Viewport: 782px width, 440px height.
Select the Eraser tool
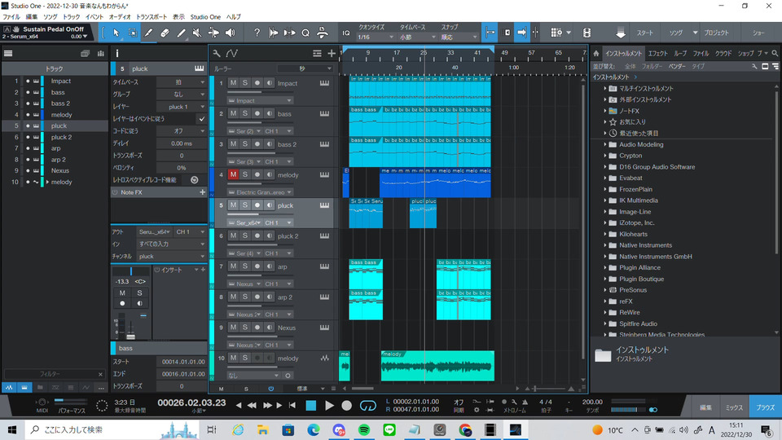pyautogui.click(x=164, y=33)
